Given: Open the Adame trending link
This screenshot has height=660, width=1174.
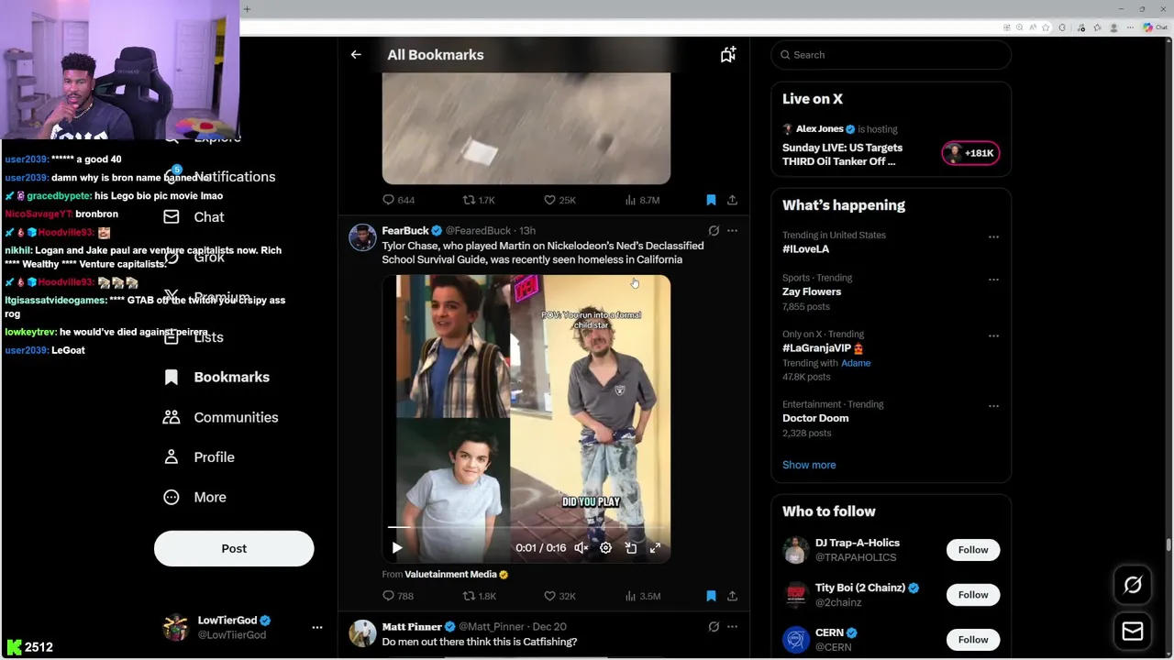Looking at the screenshot, I should (x=856, y=363).
